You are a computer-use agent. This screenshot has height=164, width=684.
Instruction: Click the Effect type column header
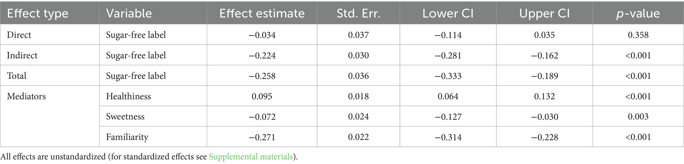pos(38,13)
